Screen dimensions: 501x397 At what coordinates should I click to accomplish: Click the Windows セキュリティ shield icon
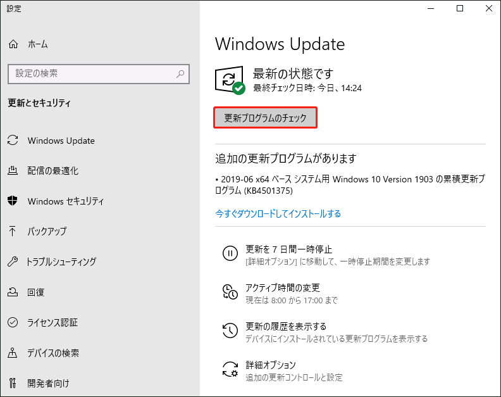[13, 201]
